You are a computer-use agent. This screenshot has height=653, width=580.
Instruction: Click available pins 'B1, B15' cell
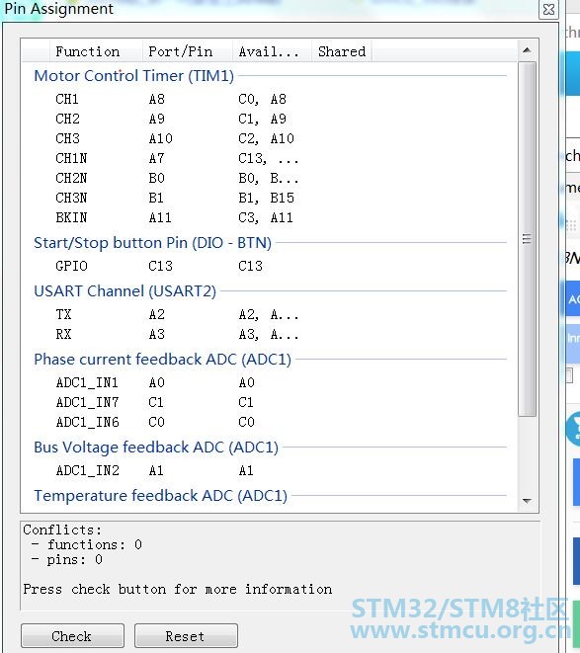click(266, 198)
